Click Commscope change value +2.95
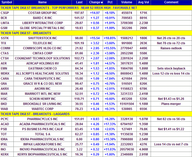Image resolution: width=192 pixels, height=157 pixels. (x=95, y=48)
